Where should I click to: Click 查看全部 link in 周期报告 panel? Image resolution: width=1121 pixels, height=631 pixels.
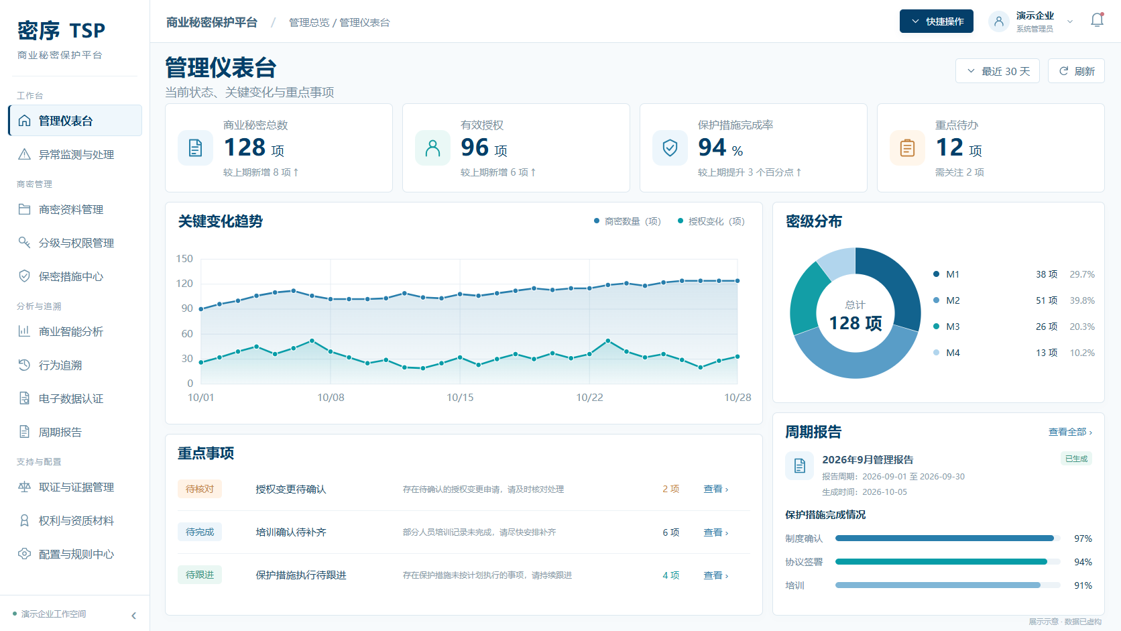click(1070, 432)
